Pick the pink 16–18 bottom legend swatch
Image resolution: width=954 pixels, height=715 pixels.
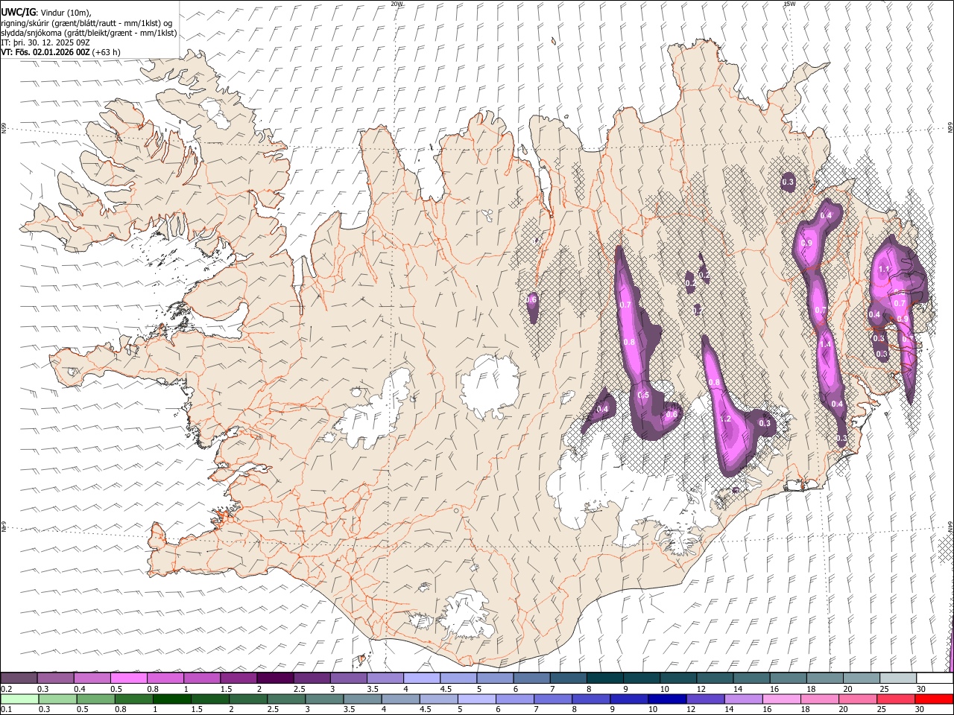(x=781, y=699)
